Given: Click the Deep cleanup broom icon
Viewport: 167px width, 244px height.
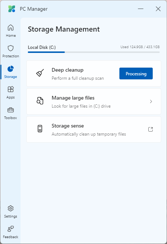Looking at the screenshot, I should click(40, 73).
